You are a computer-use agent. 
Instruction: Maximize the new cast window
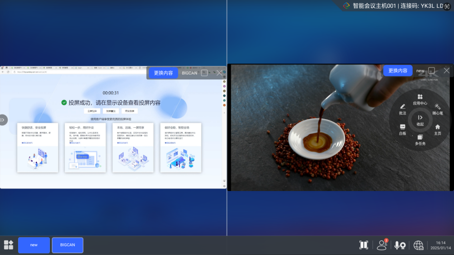click(432, 71)
